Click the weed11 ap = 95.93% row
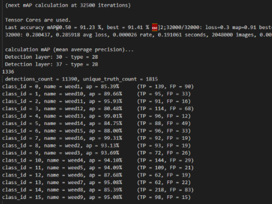This screenshot has width=272, height=204. (96, 101)
